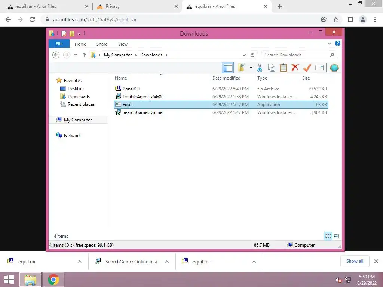Select Recent places in Favorites
The image size is (383, 287).
[x=81, y=104]
